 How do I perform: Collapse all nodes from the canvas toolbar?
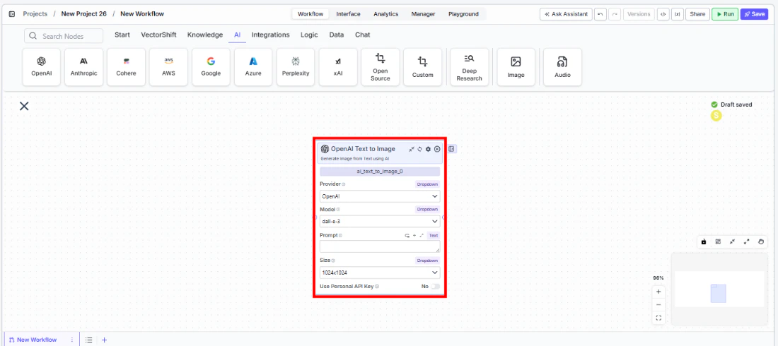732,241
